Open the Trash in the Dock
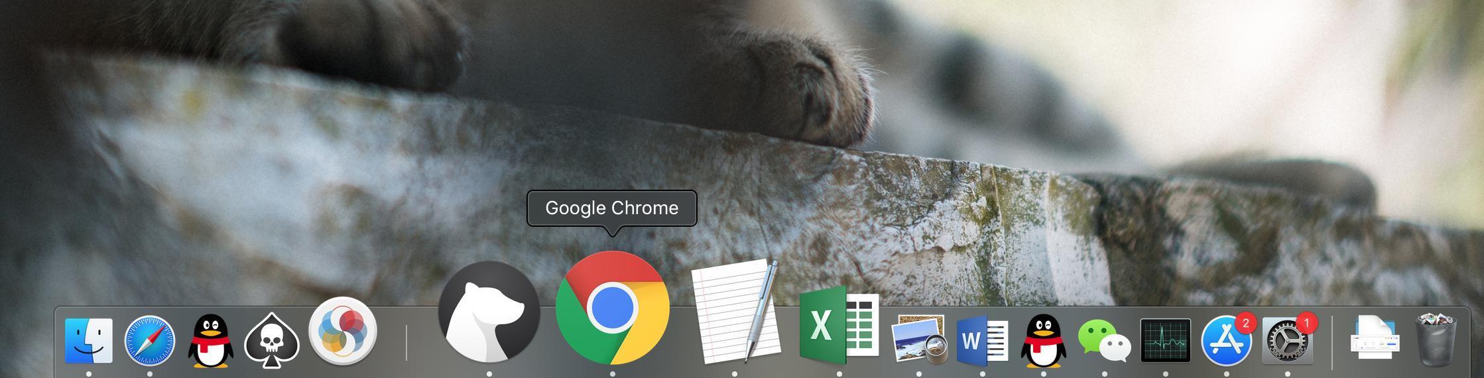The image size is (1484, 378). point(1436,340)
